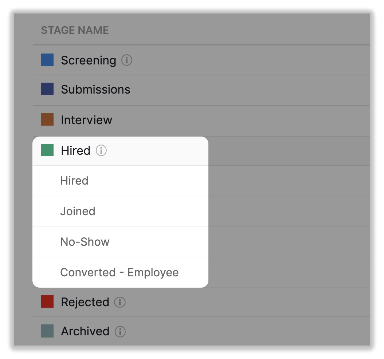Click the info icon beside Hired stage
The width and height of the screenshot is (384, 359).
click(101, 150)
